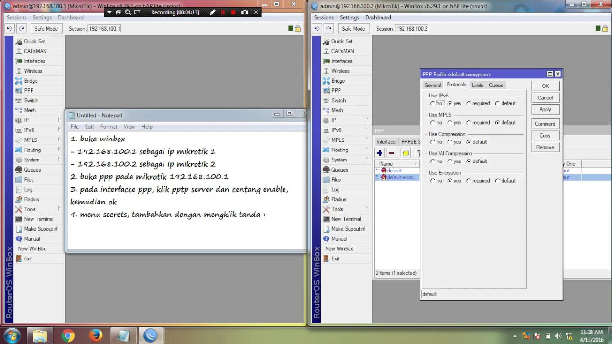Click magnifier zoom icon on recording bar
Screen dimensions: 612x344
point(128,12)
